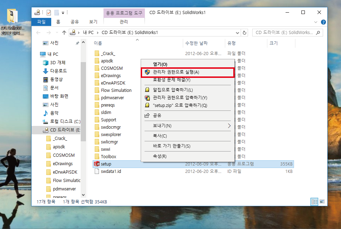Screen dimensions: 341x229
Task: Select 3D 개체 in navigation pane
Action: point(54,63)
